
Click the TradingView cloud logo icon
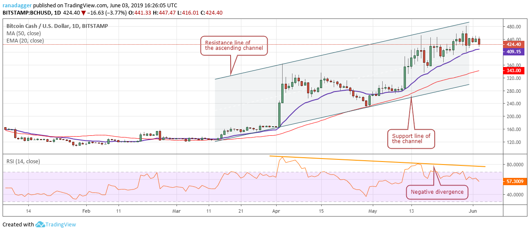(x=40, y=224)
